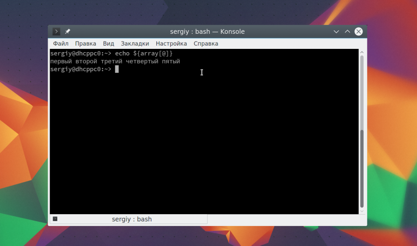This screenshot has height=246, width=417.
Task: Open the Правка menu
Action: click(86, 44)
